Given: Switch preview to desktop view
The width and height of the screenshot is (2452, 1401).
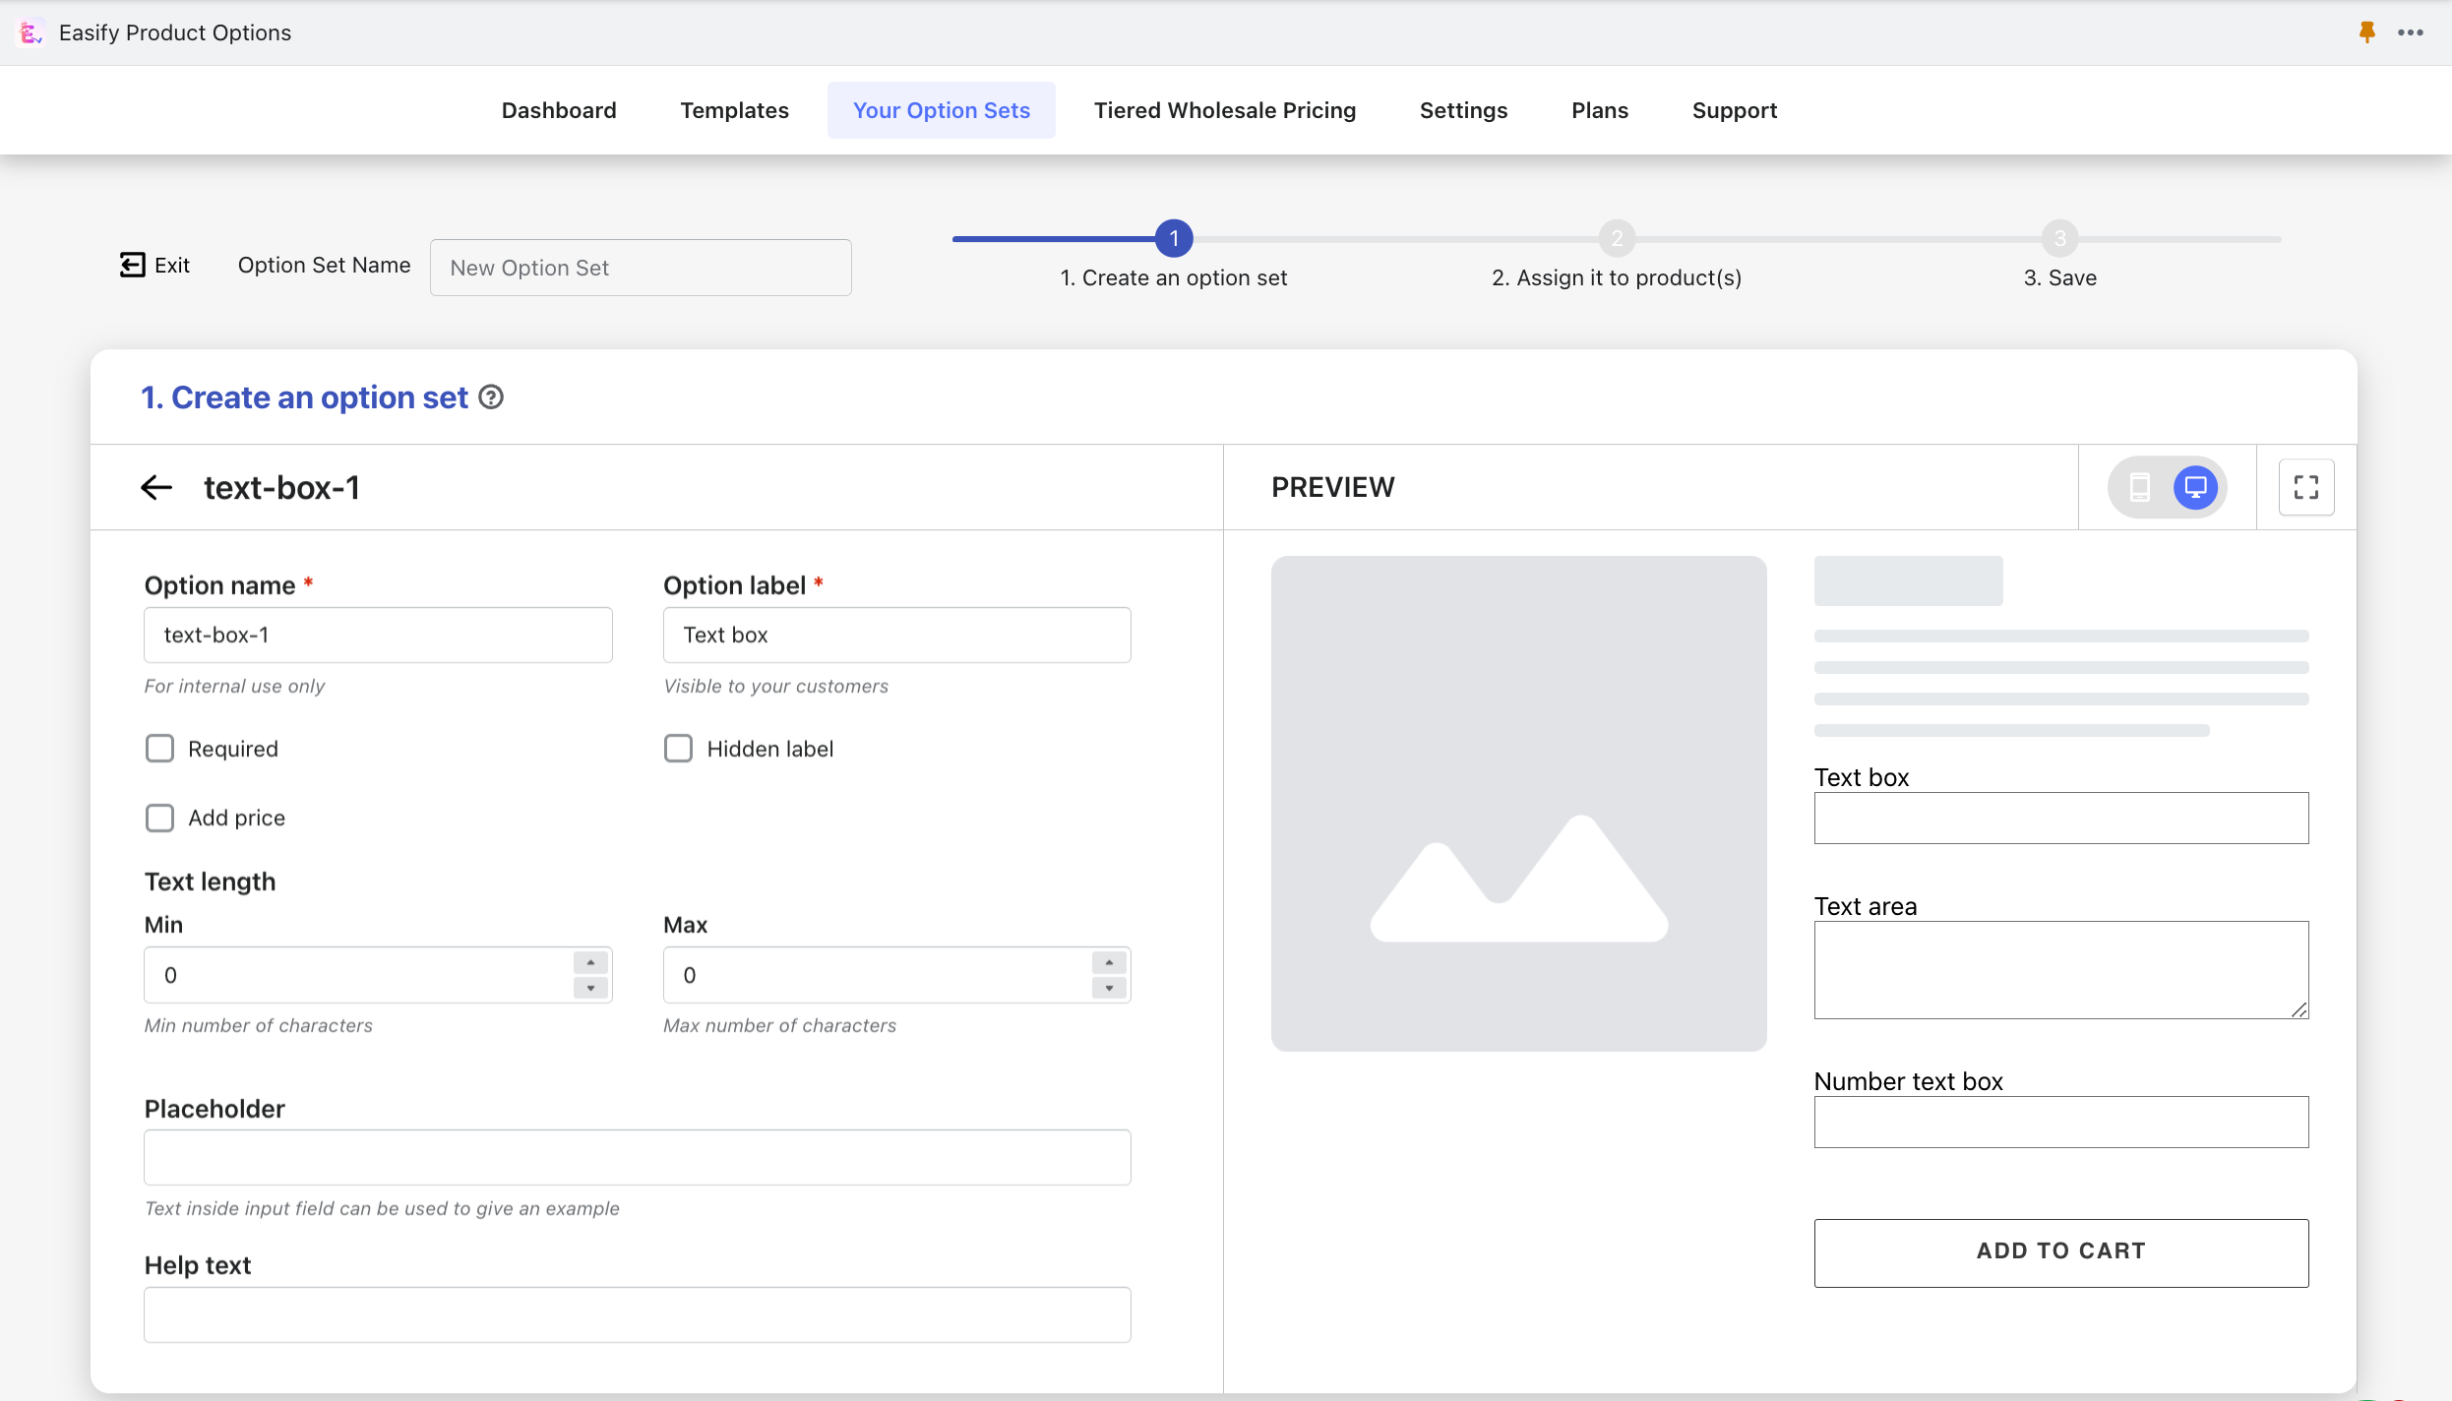Looking at the screenshot, I should 2196,486.
